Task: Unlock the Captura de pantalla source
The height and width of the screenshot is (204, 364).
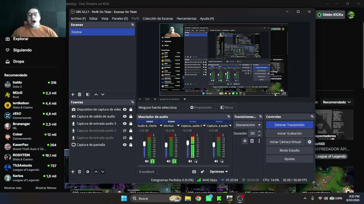Action: coord(131,145)
